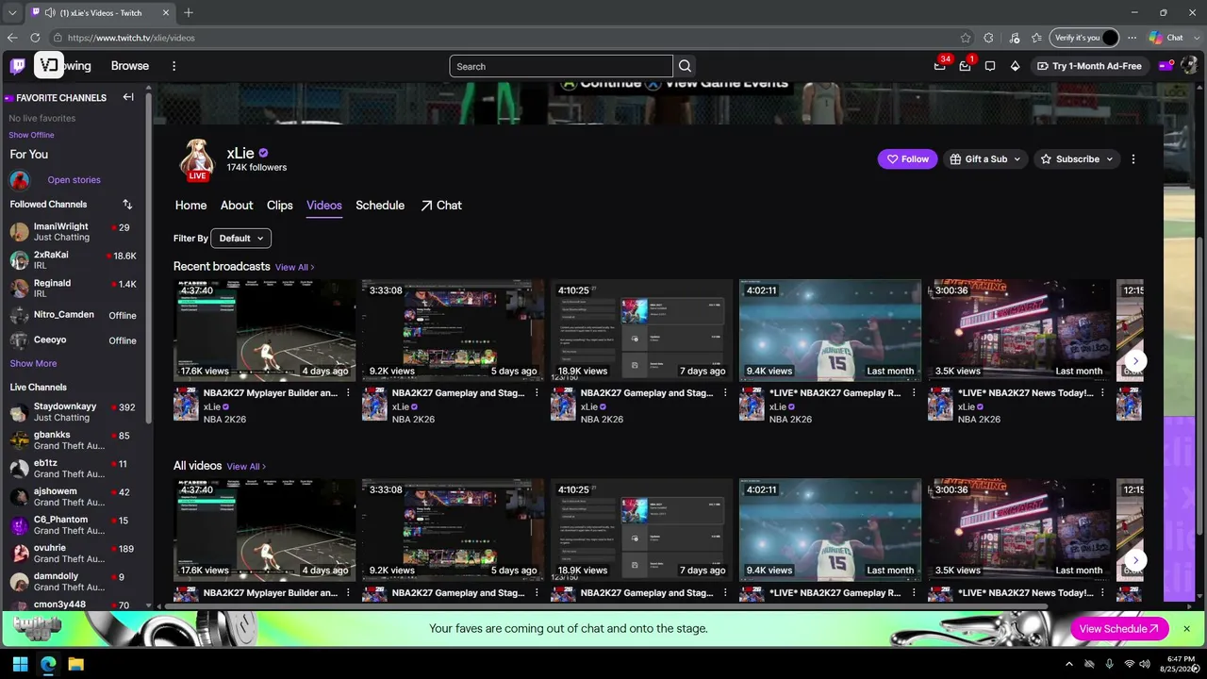Open options for NBA2K27 Myplayer Builder recent broadcast

(348, 393)
